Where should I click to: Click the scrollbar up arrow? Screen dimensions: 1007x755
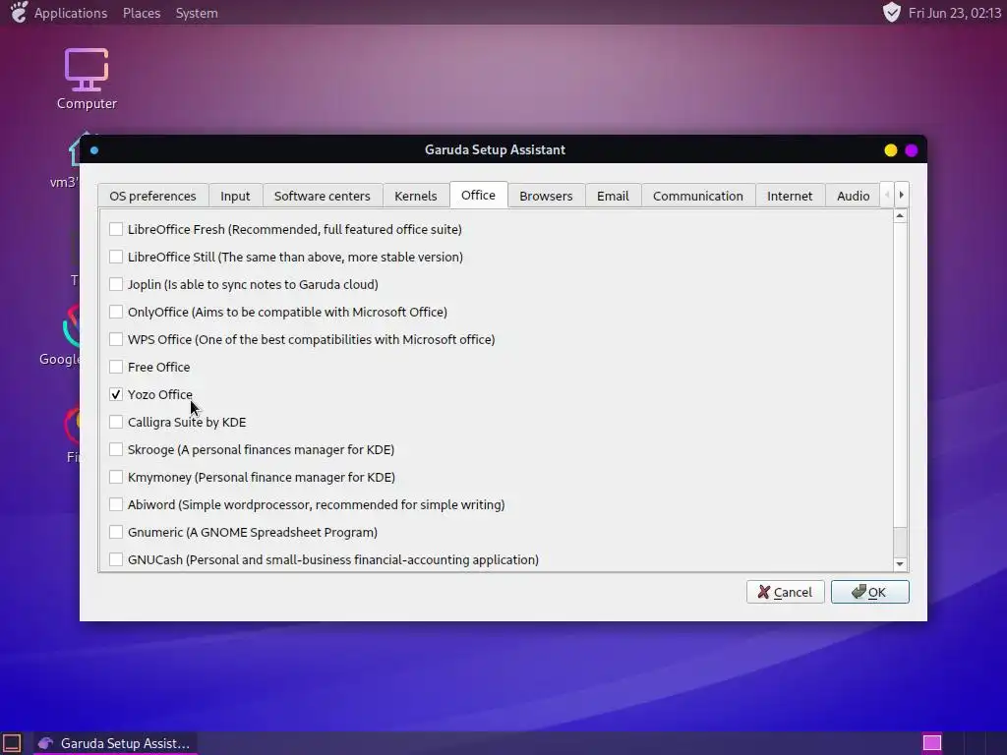(900, 216)
